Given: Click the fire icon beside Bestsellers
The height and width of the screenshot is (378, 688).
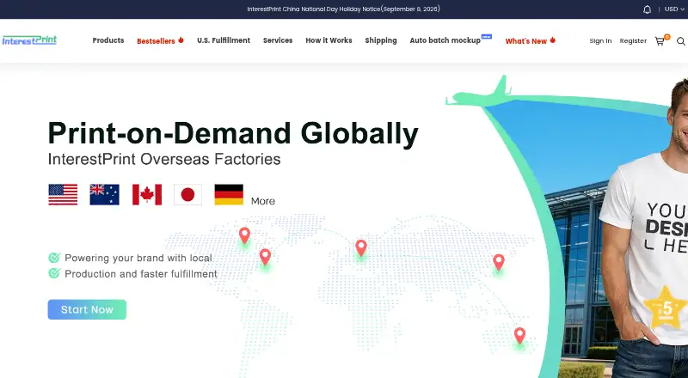Looking at the screenshot, I should tap(181, 40).
